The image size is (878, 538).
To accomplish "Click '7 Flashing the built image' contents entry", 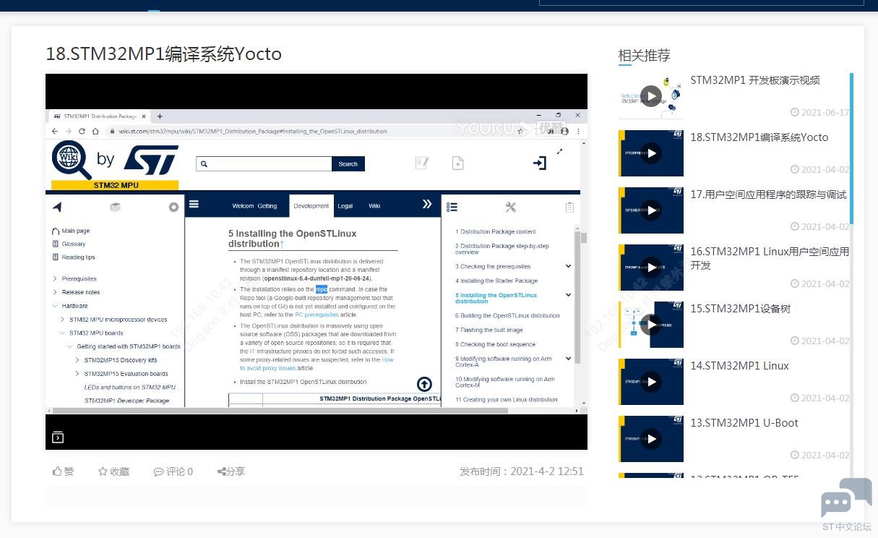I will 489,330.
